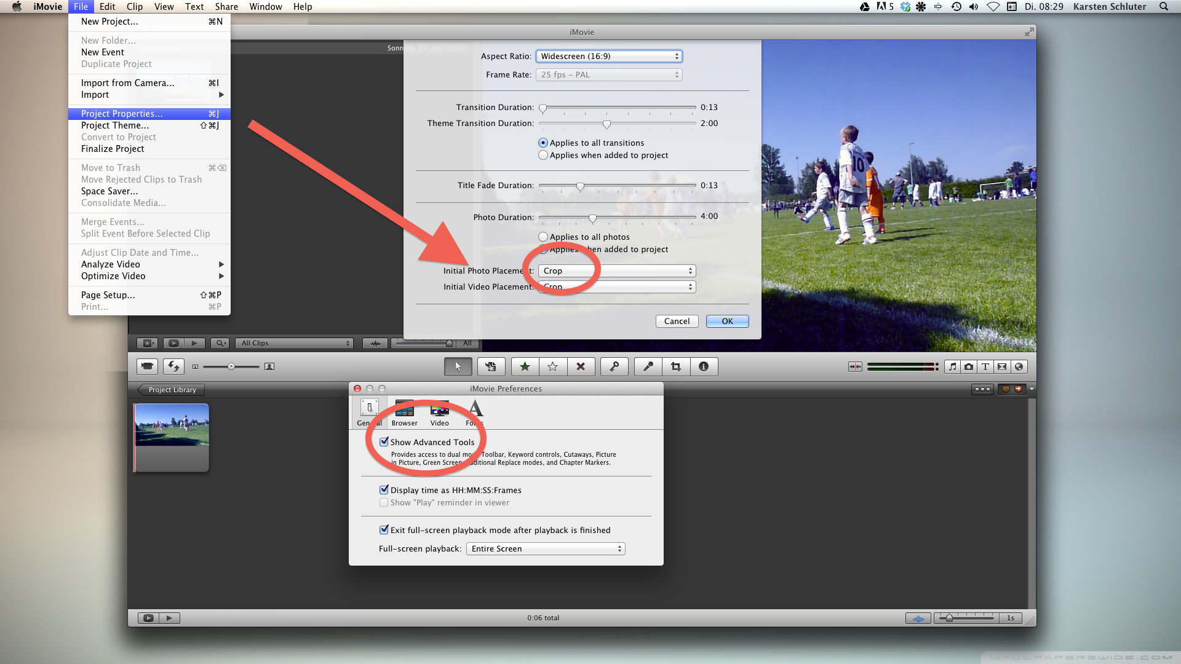Adjust the Photo Duration slider handle
The width and height of the screenshot is (1181, 664).
click(592, 218)
